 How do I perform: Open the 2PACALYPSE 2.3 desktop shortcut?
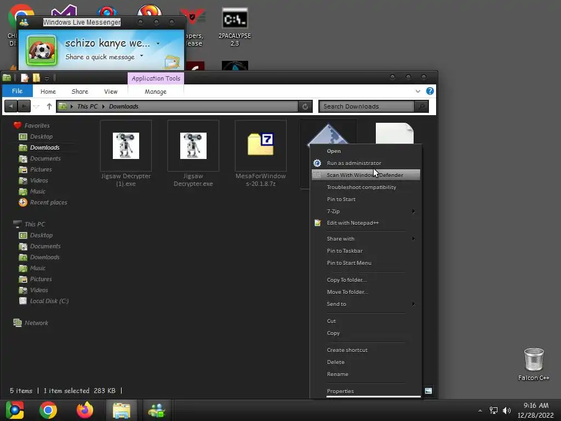tap(234, 27)
